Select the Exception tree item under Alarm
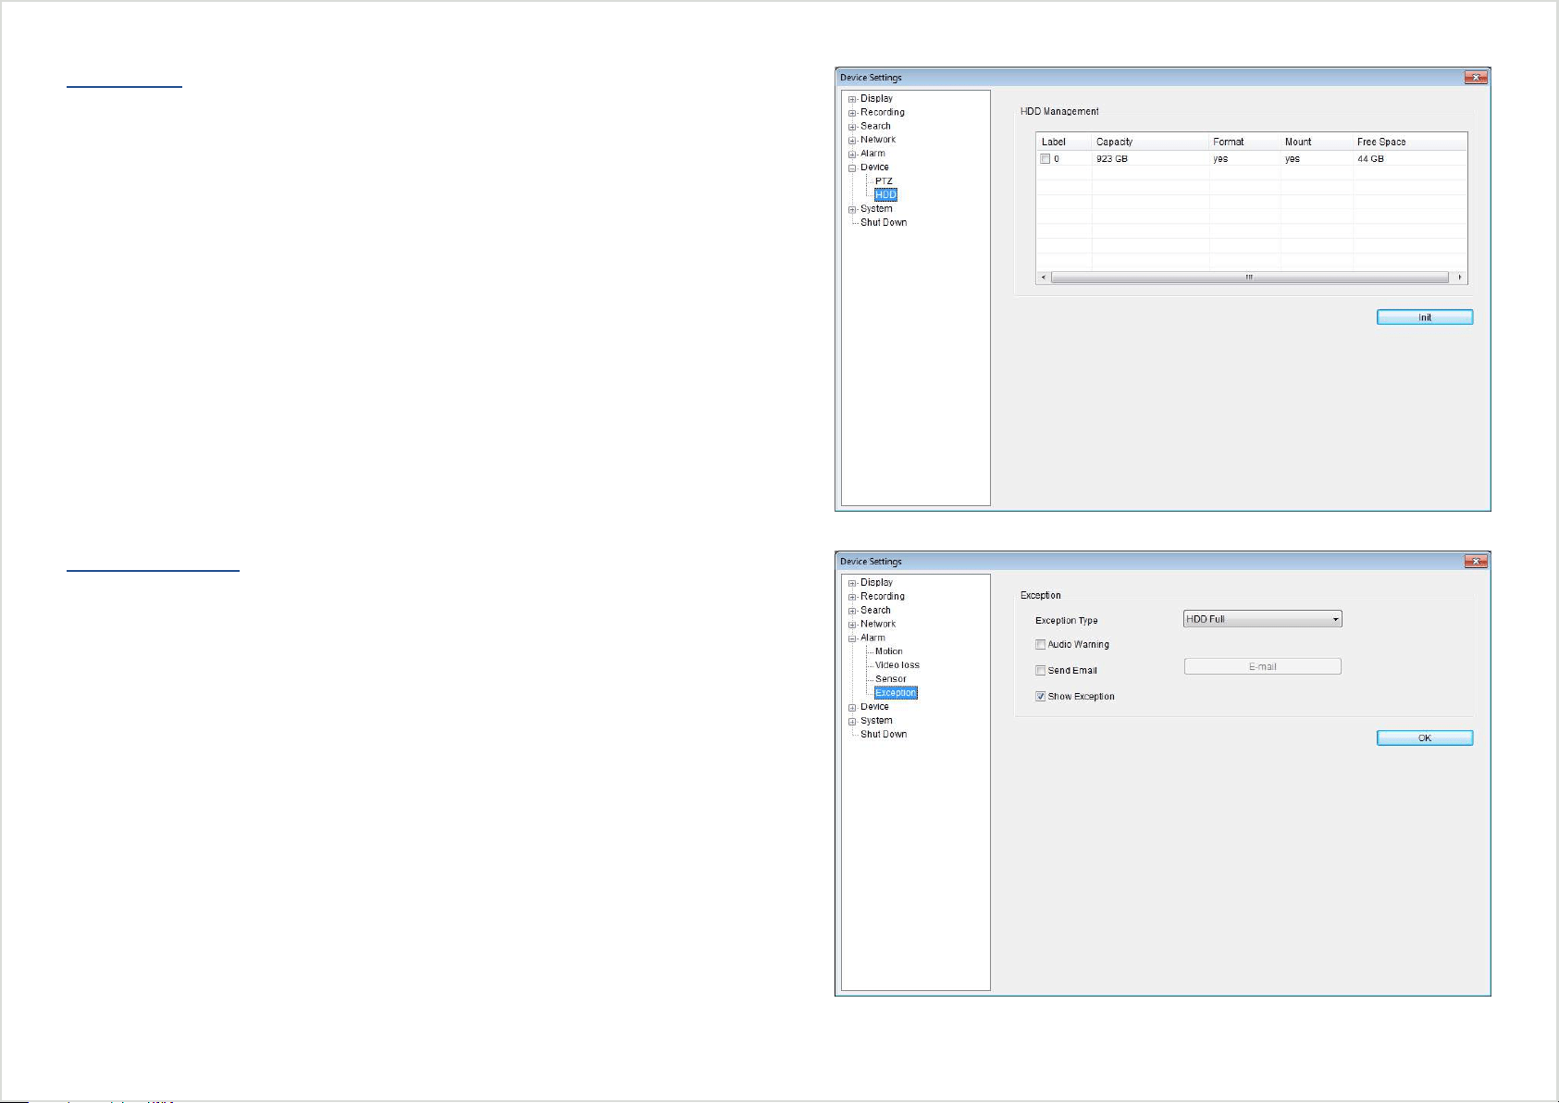Viewport: 1559px width, 1103px height. 896,693
